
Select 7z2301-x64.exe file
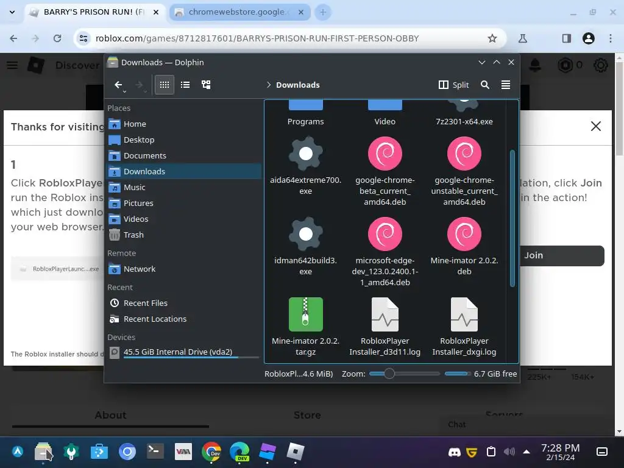point(464,114)
